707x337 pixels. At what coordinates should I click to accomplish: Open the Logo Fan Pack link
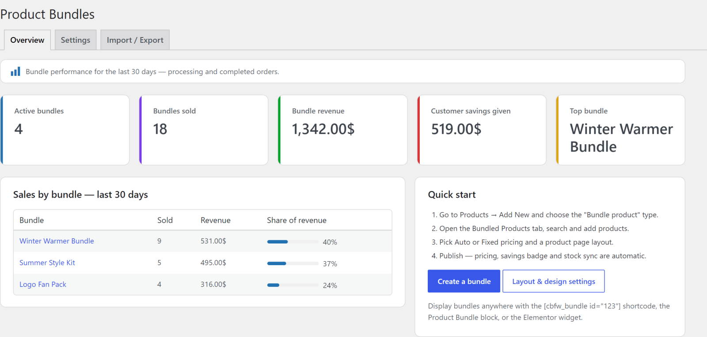point(43,285)
